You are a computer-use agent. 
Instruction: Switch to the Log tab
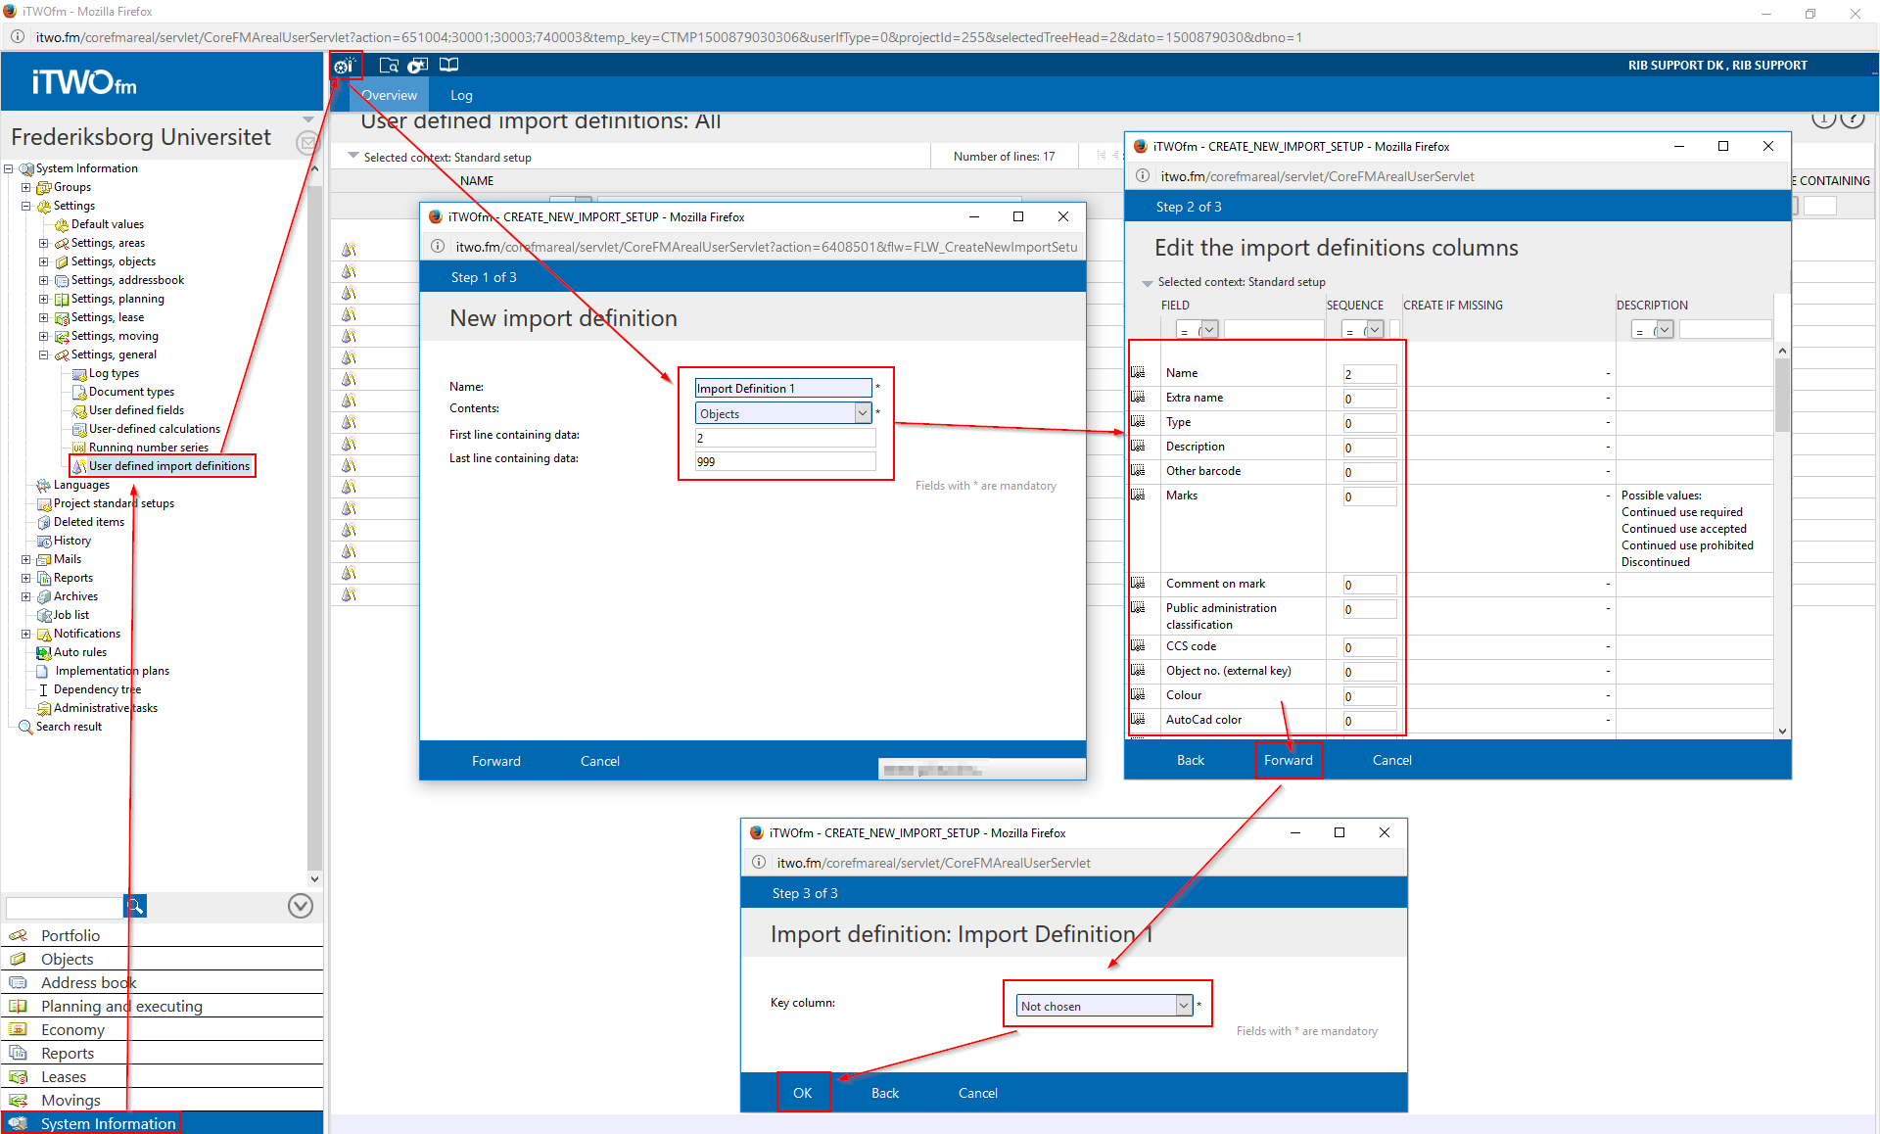pyautogui.click(x=461, y=95)
